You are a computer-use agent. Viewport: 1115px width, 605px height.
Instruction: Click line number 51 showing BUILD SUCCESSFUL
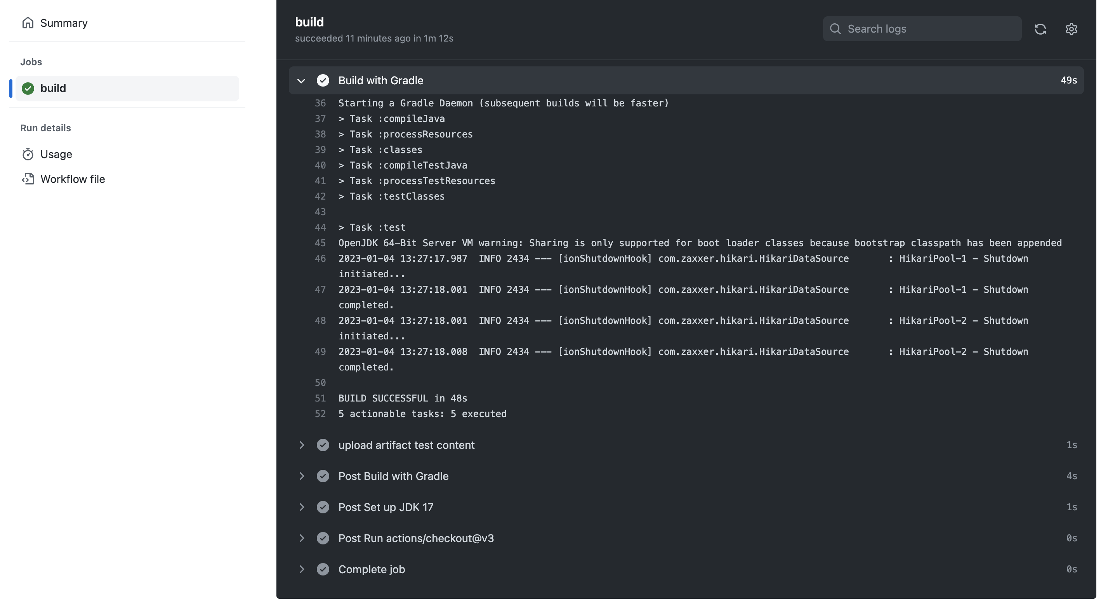[320, 398]
